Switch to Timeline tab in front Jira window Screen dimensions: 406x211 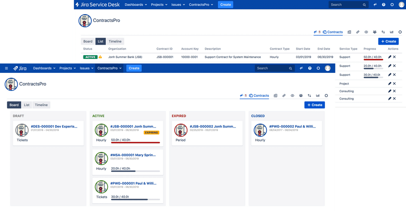(x=41, y=105)
